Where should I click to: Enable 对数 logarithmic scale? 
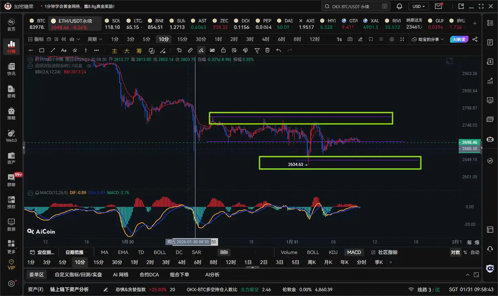pyautogui.click(x=455, y=252)
